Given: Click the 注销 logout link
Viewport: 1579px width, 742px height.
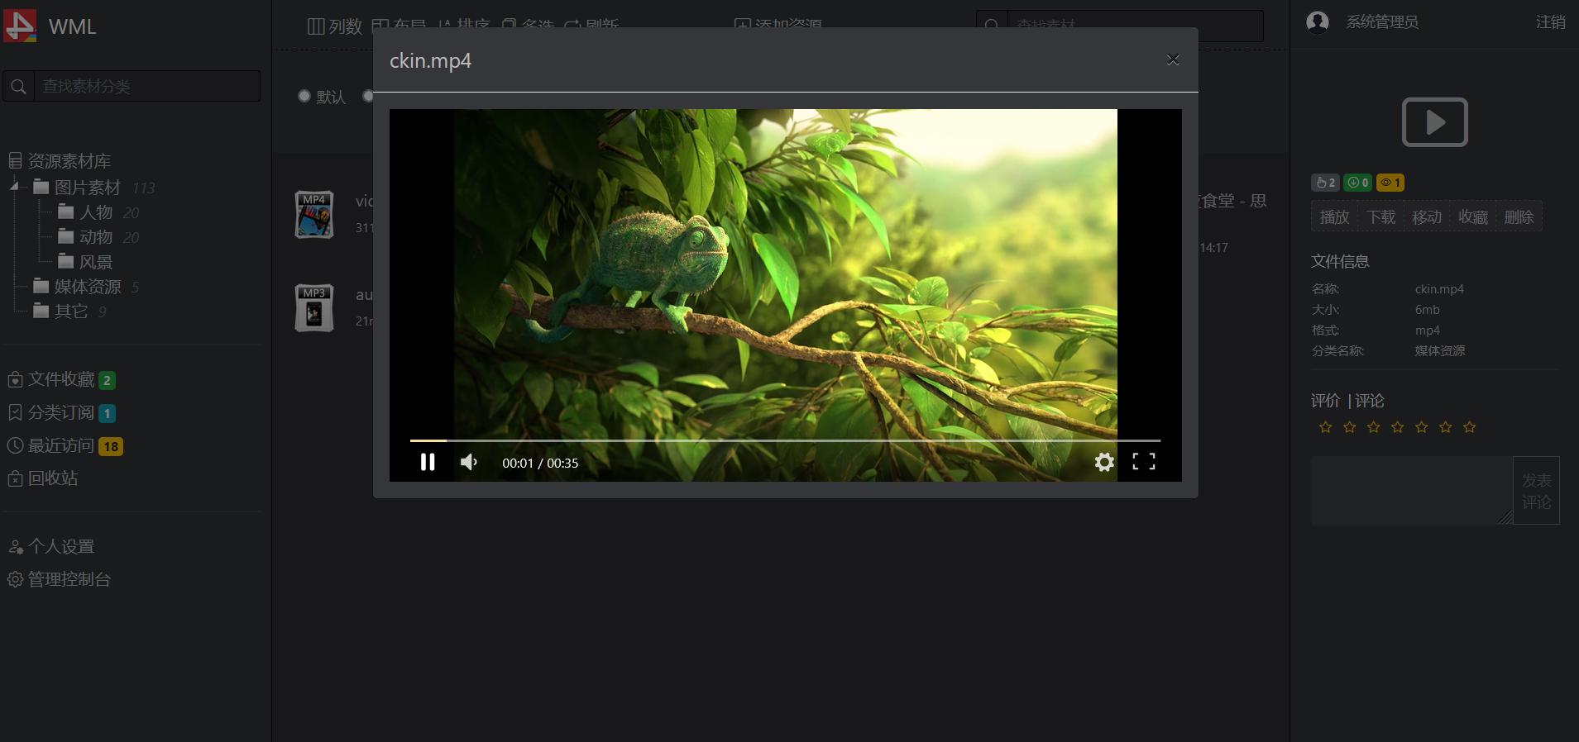Looking at the screenshot, I should coord(1550,22).
